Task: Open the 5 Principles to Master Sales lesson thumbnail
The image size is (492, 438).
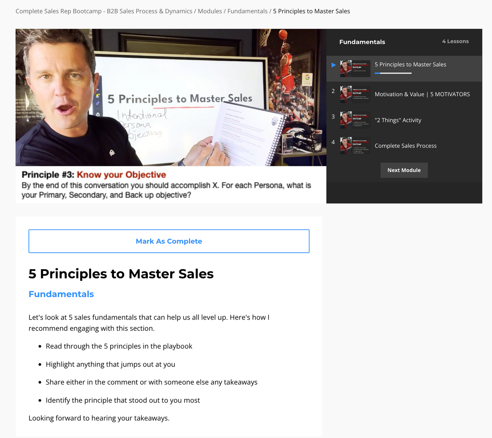Action: coord(355,69)
